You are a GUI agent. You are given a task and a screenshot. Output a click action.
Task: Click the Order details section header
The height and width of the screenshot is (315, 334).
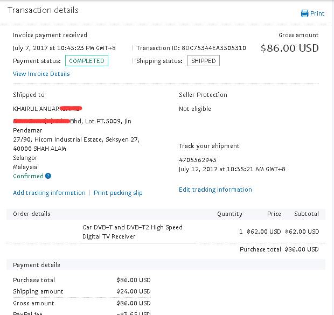click(x=32, y=214)
